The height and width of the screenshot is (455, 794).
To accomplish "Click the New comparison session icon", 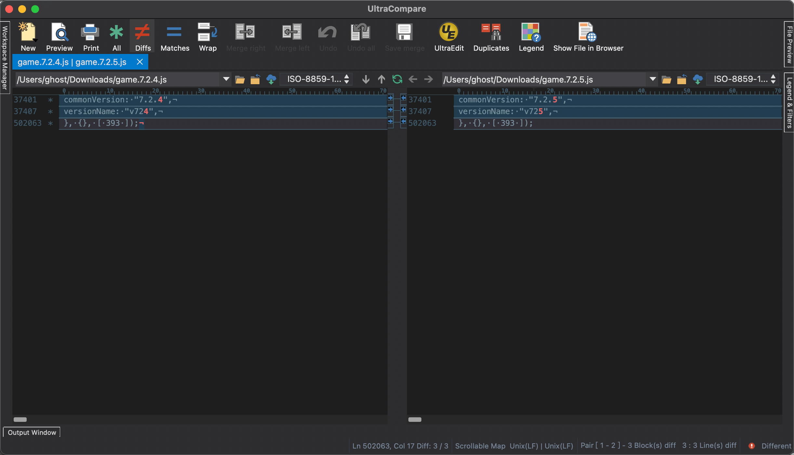I will (28, 32).
